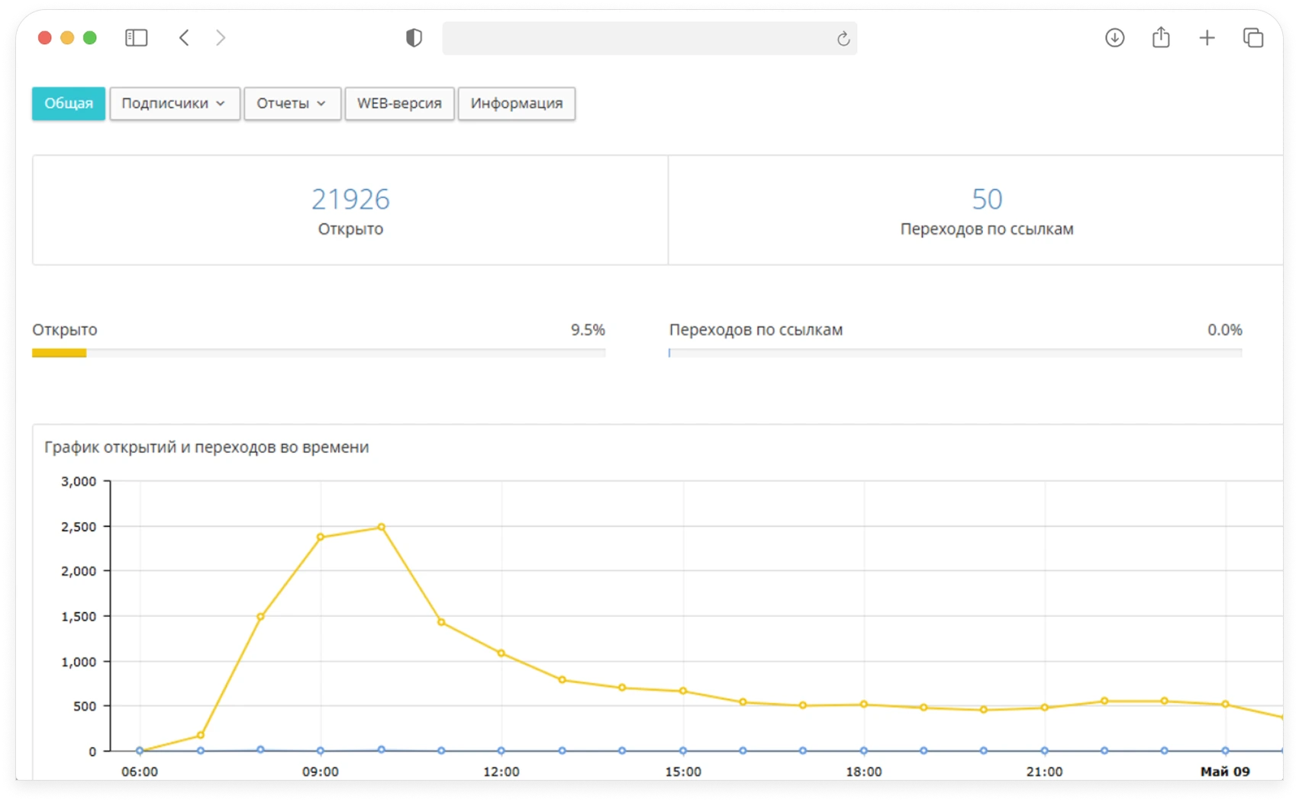
Task: Show downloads via the download icon
Action: [1114, 37]
